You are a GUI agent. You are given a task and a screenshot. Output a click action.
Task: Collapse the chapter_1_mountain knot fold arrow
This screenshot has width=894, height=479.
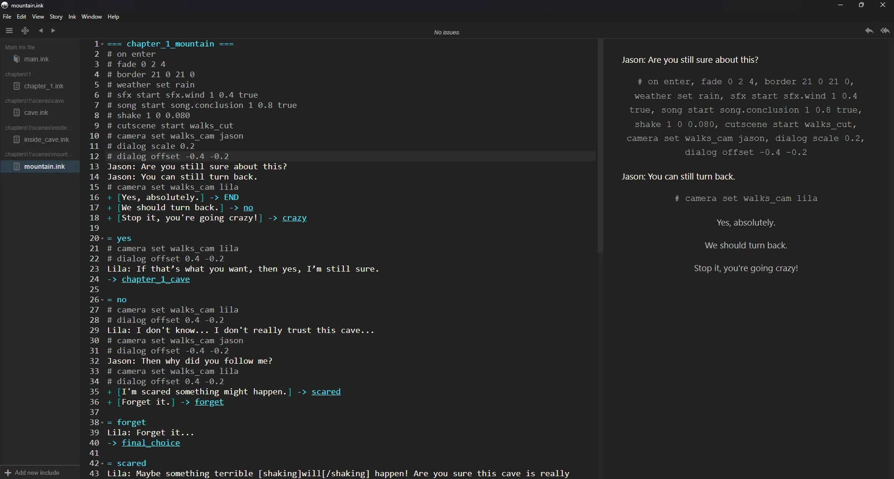pyautogui.click(x=102, y=44)
